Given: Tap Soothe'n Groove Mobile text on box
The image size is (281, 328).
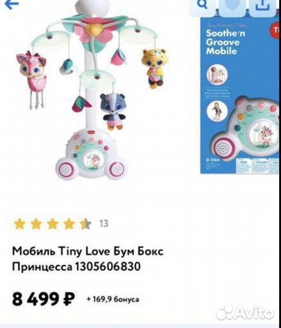Looking at the screenshot, I should 226,43.
